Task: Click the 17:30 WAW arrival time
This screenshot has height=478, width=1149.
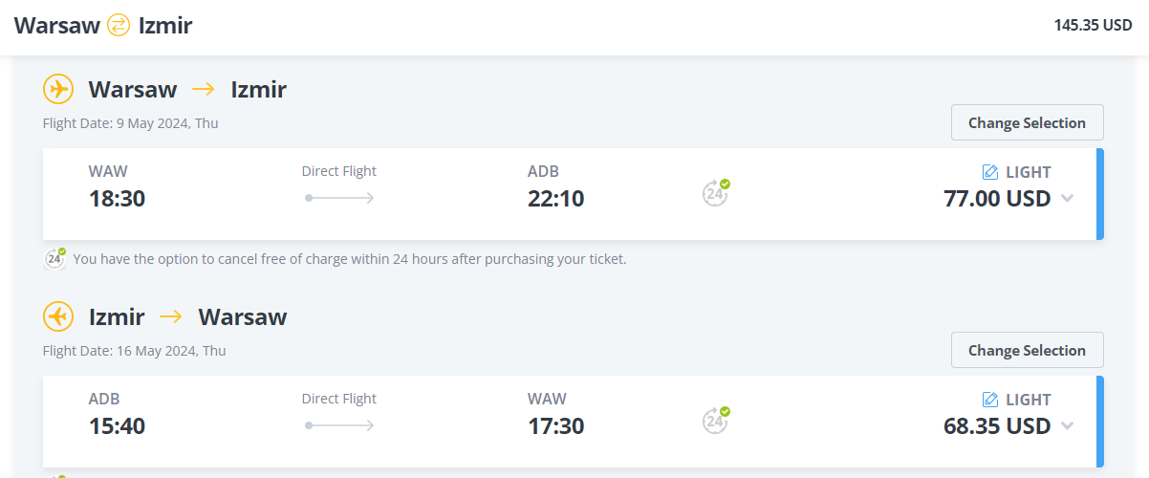Action: click(x=555, y=425)
